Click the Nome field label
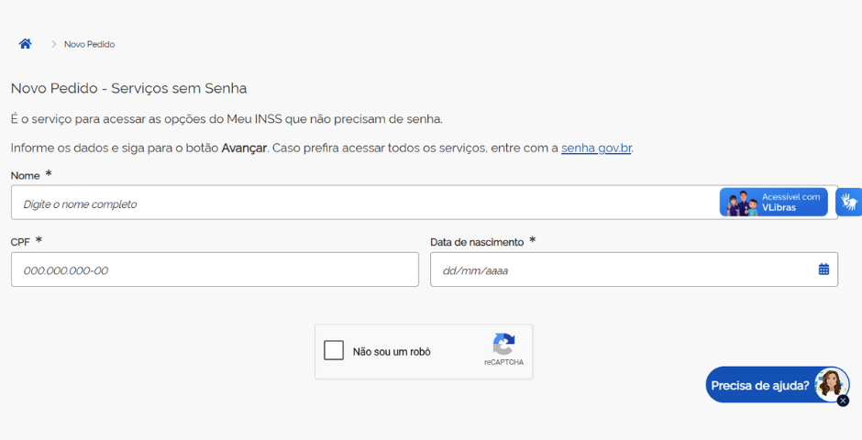 tap(26, 176)
